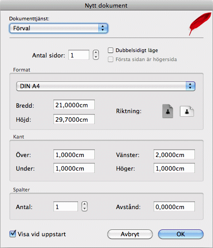This screenshot has height=248, width=213.
Task: Confirm with the OK button
Action: click(181, 234)
